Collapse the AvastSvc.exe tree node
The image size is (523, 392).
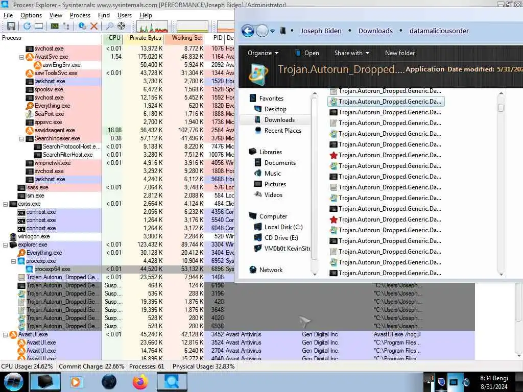21,57
